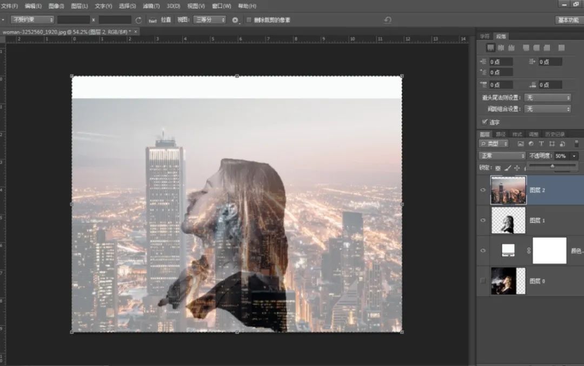
Task: Close the woman-3252560_1920.jpg document tab
Action: coord(136,32)
